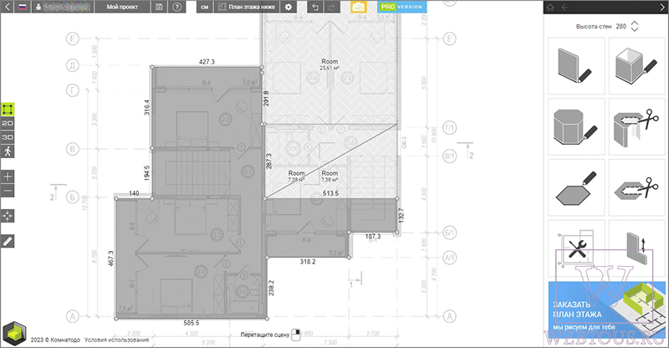Screen dimensions: 669x348
Task: Click the PRO version button
Action: coord(402,7)
